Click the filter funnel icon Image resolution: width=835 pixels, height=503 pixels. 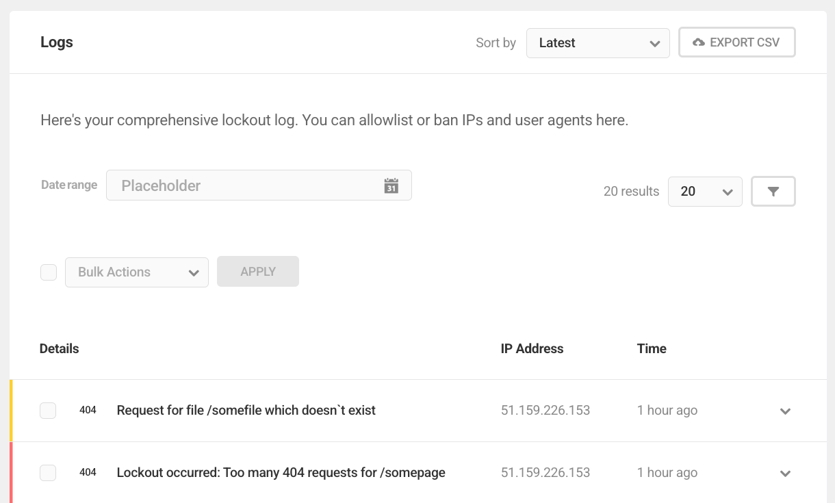(x=773, y=191)
